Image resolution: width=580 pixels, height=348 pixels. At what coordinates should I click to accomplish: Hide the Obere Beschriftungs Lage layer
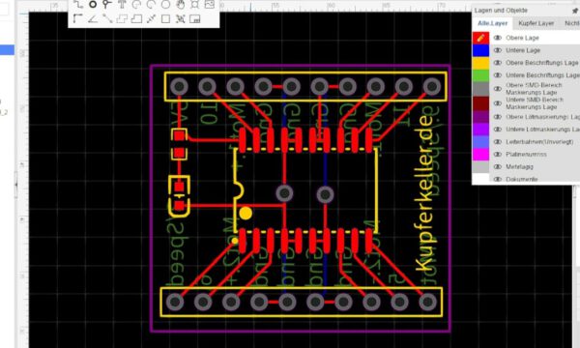pos(498,63)
